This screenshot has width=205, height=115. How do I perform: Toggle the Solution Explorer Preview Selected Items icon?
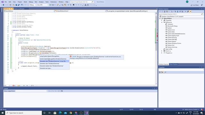(x=190, y=11)
